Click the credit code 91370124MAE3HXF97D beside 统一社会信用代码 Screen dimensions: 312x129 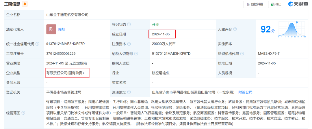[65, 44]
